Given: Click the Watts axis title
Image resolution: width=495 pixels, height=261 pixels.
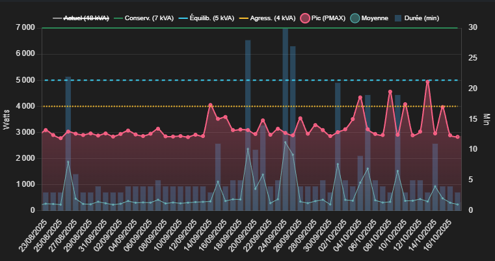Looking at the screenshot, I should (x=7, y=120).
